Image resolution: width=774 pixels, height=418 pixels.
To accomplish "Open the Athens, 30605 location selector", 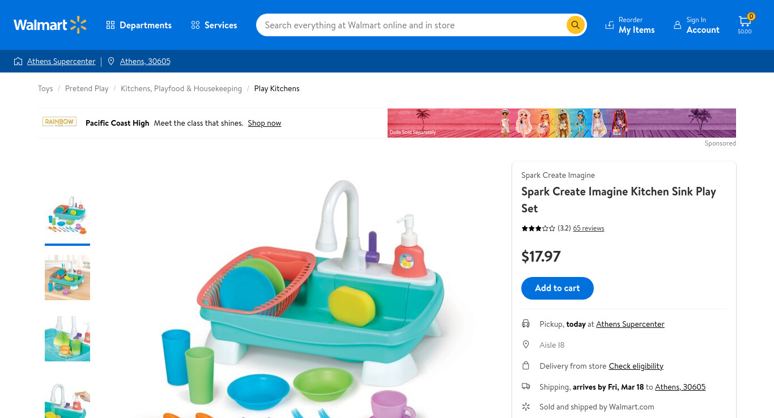I will click(145, 61).
